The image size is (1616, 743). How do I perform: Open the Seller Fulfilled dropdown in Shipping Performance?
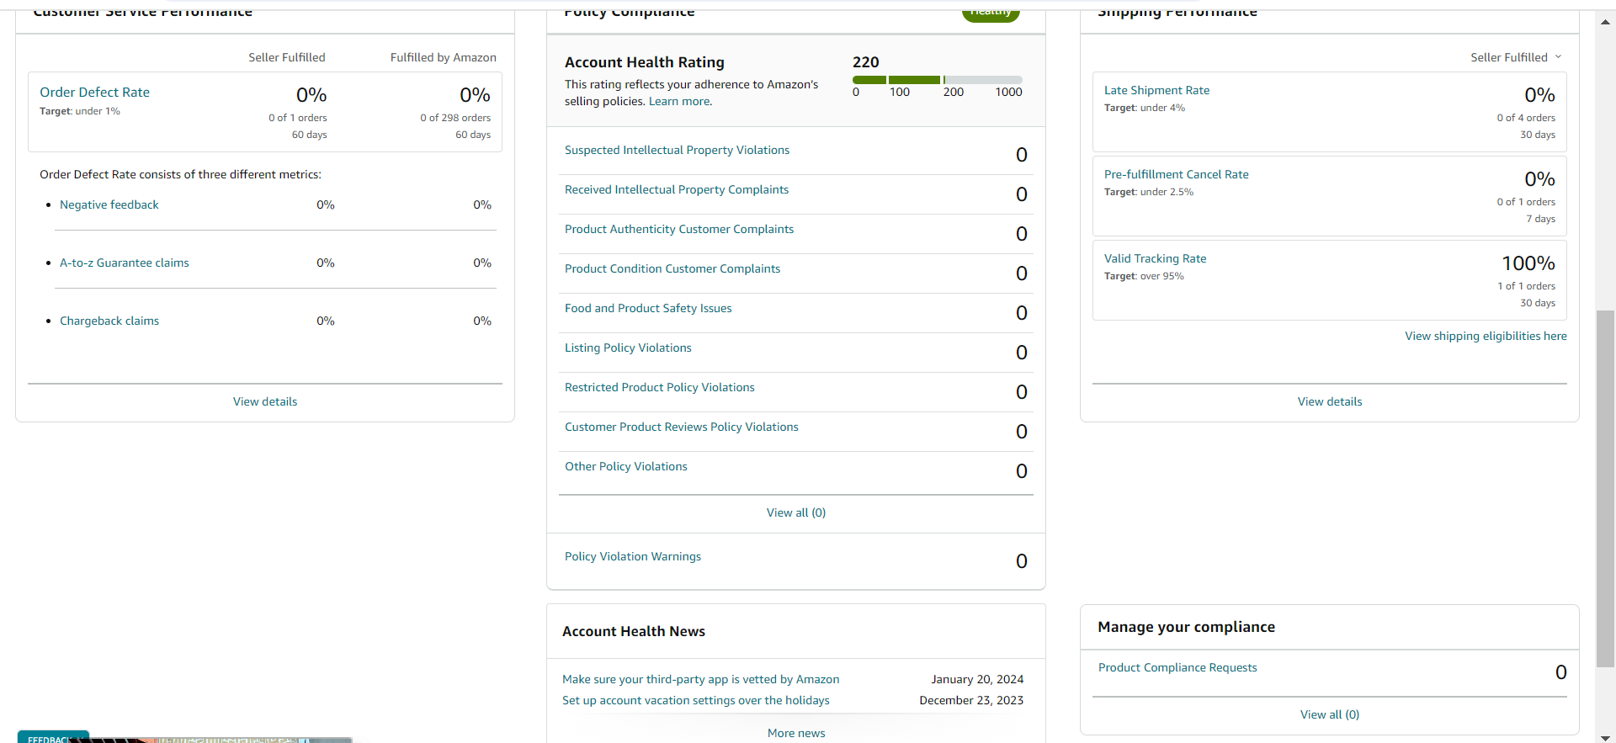tap(1516, 57)
